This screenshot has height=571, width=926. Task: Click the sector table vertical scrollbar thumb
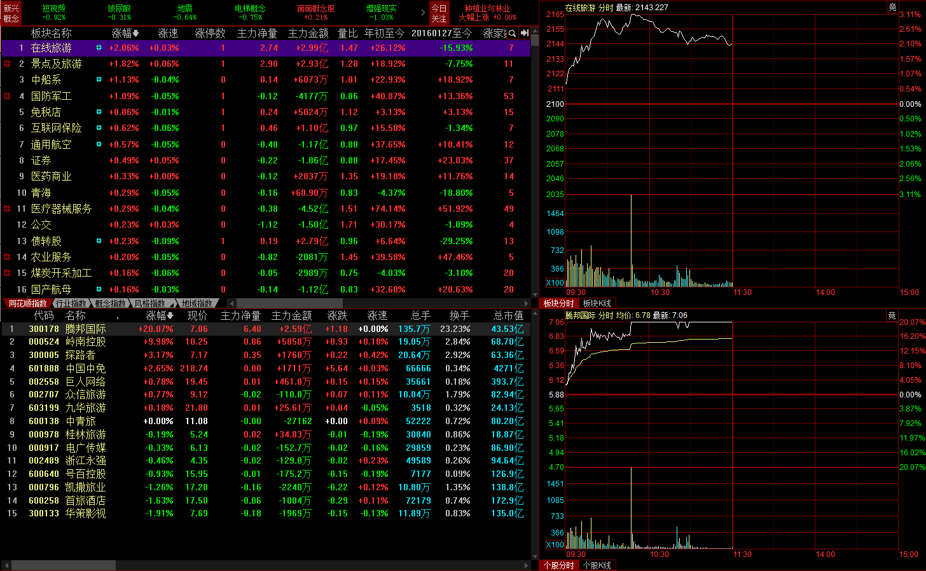tap(535, 39)
